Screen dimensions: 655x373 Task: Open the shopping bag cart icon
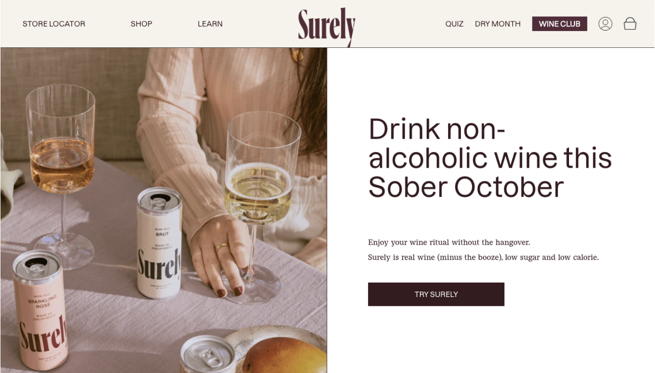(x=630, y=24)
